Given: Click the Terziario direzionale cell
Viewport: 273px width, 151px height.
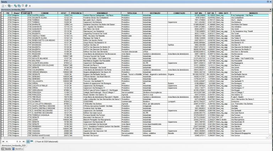Looking at the screenshot, I should tap(132, 52).
